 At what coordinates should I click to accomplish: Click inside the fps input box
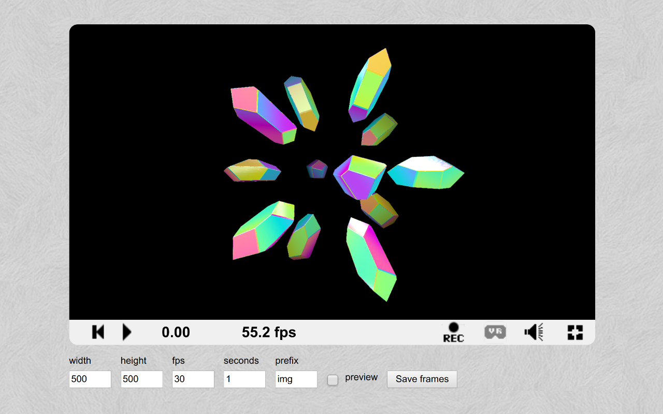point(193,379)
